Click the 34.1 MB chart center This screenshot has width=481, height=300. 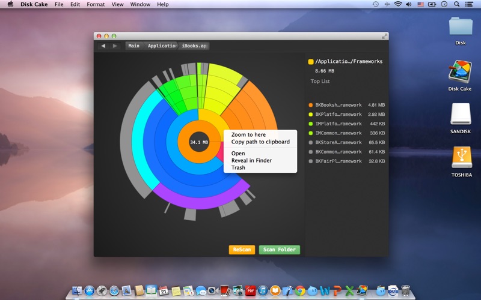tap(199, 142)
